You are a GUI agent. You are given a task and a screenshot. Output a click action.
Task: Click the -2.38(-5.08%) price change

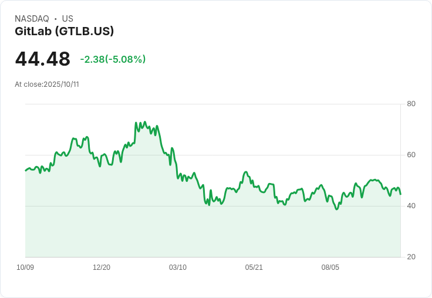[x=113, y=59]
